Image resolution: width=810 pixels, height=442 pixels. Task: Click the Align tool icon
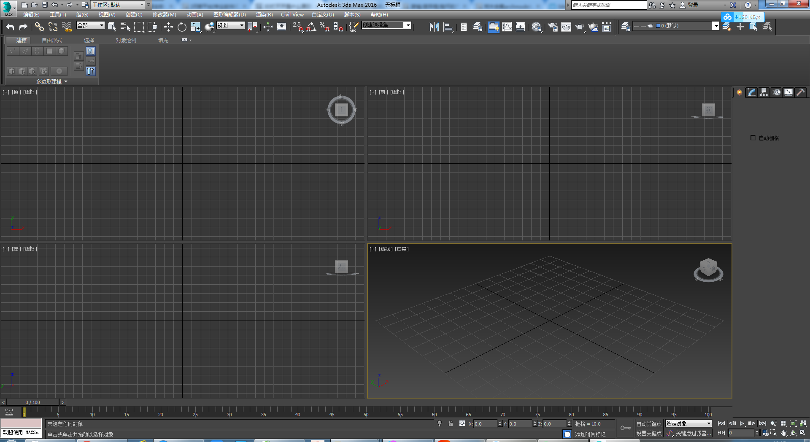pos(448,27)
